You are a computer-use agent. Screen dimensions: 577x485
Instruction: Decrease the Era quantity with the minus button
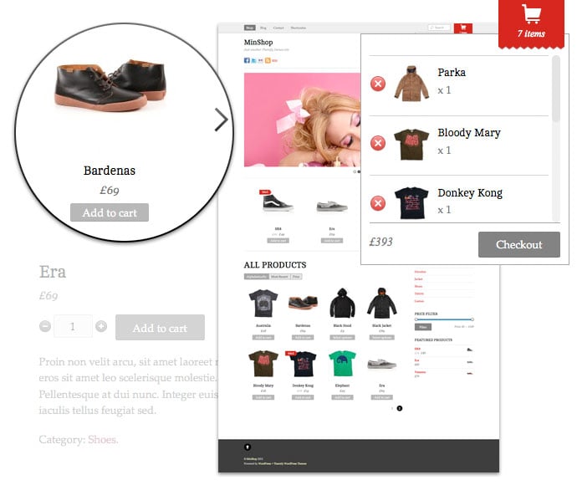tap(45, 326)
